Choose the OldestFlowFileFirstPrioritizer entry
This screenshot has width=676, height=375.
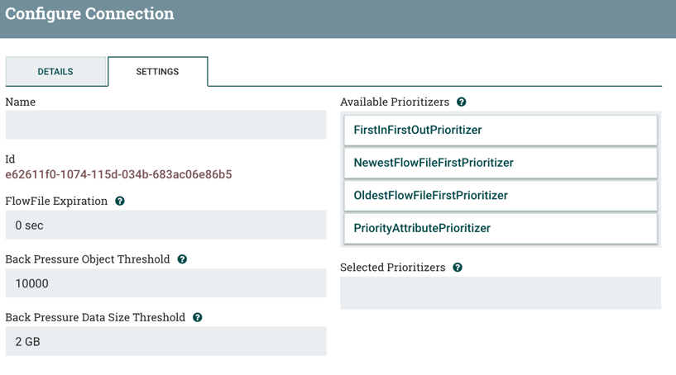pyautogui.click(x=500, y=196)
